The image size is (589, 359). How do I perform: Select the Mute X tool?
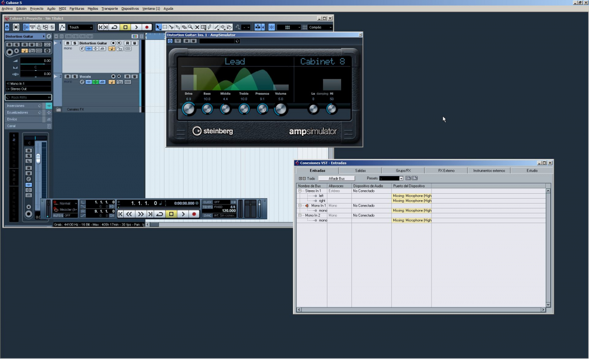(x=197, y=27)
